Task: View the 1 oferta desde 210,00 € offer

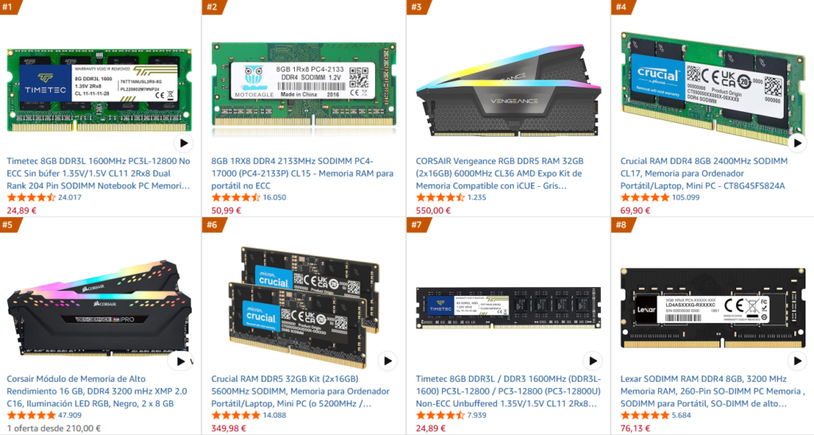Action: 54,429
